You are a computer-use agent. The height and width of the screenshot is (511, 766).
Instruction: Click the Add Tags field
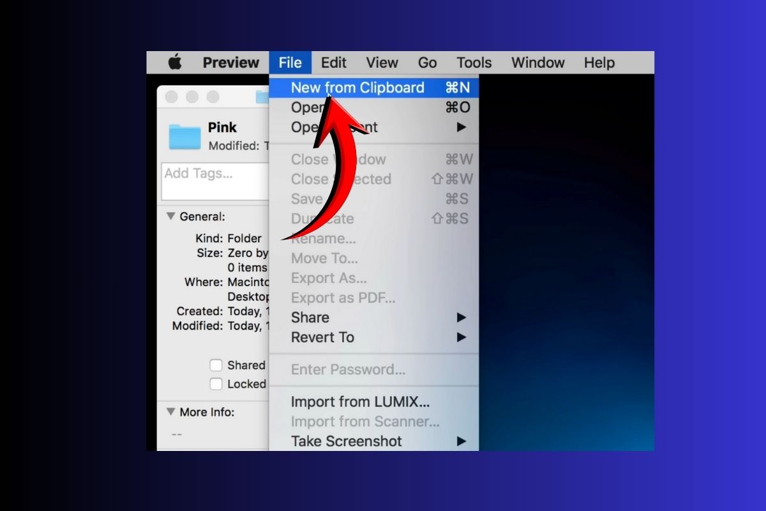tap(216, 181)
